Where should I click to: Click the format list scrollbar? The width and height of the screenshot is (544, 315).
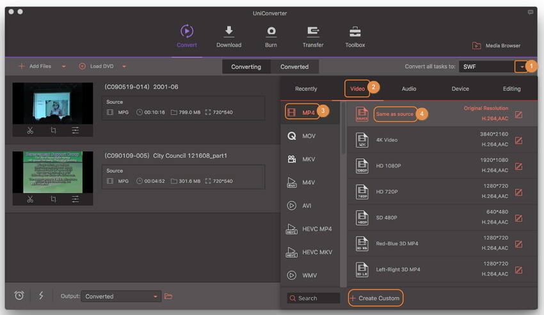tap(343, 128)
